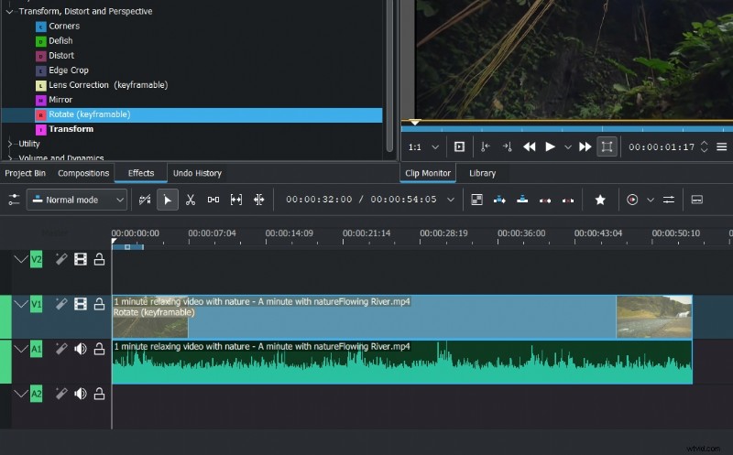The width and height of the screenshot is (733, 455).
Task: Open the Library tab
Action: pos(482,173)
